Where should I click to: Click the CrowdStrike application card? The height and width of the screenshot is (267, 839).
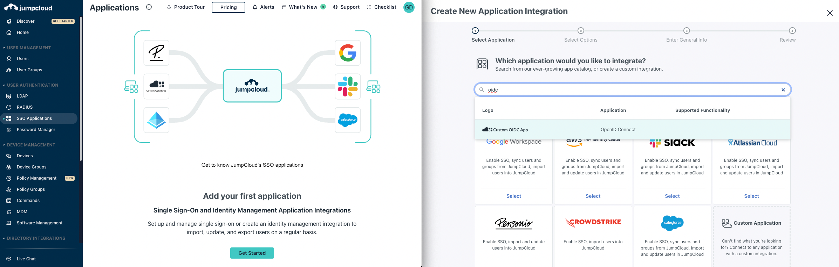click(x=593, y=237)
